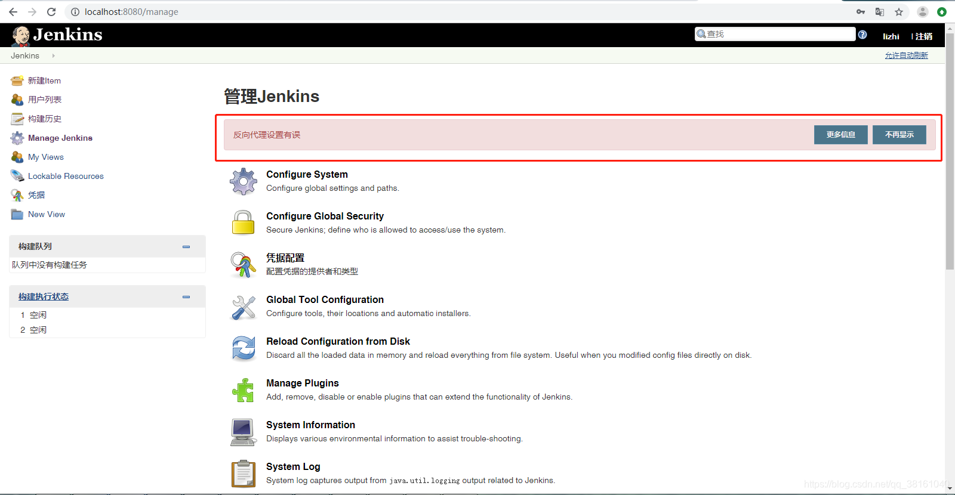Click the search help question mark icon
Viewport: 955px width, 495px height.
[x=862, y=35]
